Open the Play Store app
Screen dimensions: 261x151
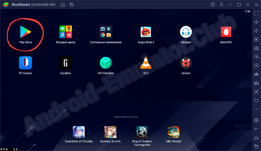[x=25, y=32]
